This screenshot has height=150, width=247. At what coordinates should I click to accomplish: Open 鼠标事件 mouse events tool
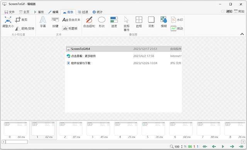(127, 24)
